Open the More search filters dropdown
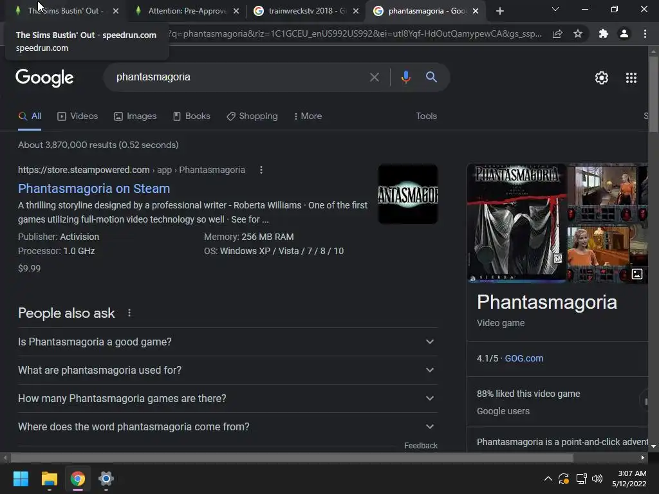The width and height of the screenshot is (659, 494). point(308,116)
